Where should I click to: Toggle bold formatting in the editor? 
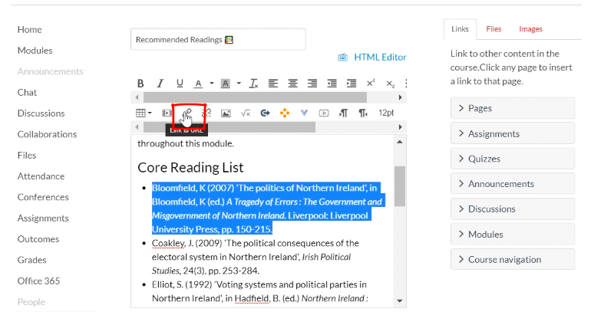click(140, 84)
